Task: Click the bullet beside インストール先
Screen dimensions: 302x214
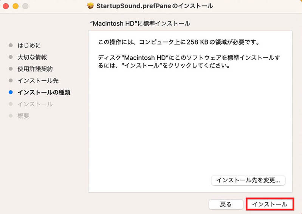Action: point(11,80)
